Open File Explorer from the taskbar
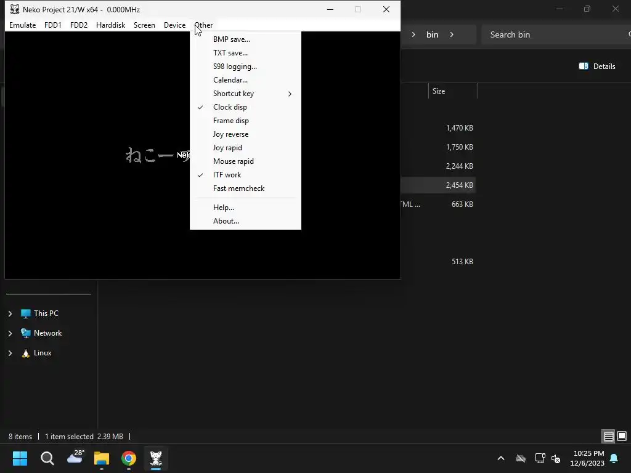The image size is (631, 473). pos(102,458)
